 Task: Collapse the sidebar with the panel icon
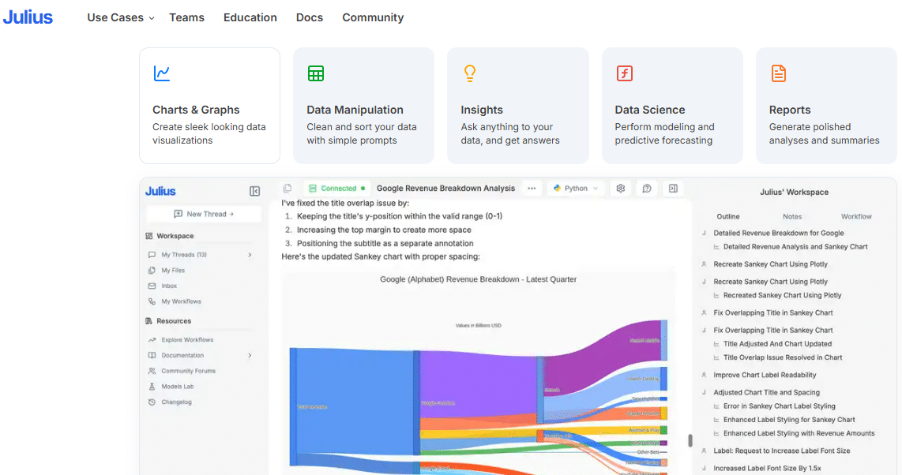(255, 191)
